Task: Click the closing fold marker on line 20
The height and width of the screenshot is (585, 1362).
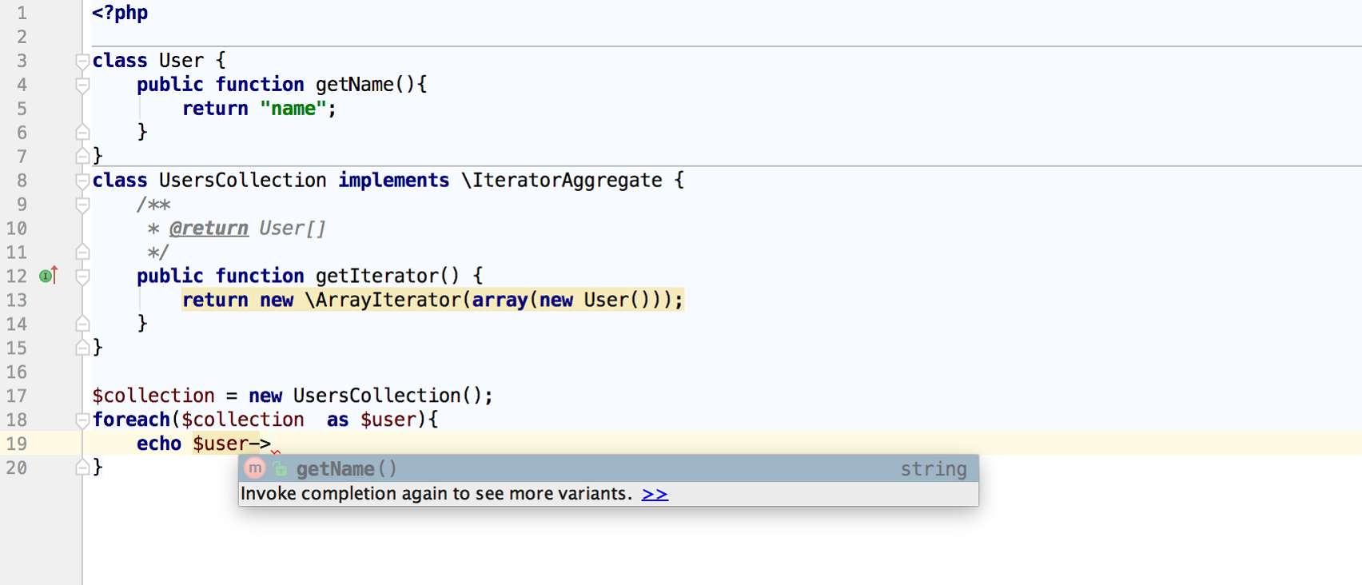Action: tap(82, 468)
